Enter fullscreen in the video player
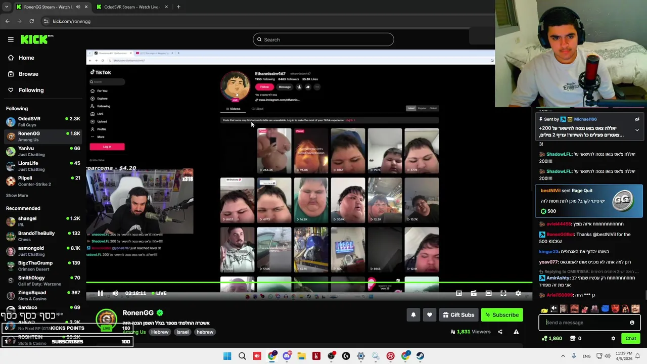 (x=503, y=293)
